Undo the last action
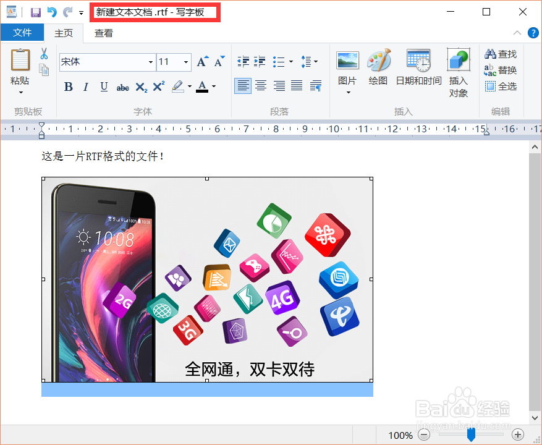Viewport: 542px width, 445px height. [52, 12]
